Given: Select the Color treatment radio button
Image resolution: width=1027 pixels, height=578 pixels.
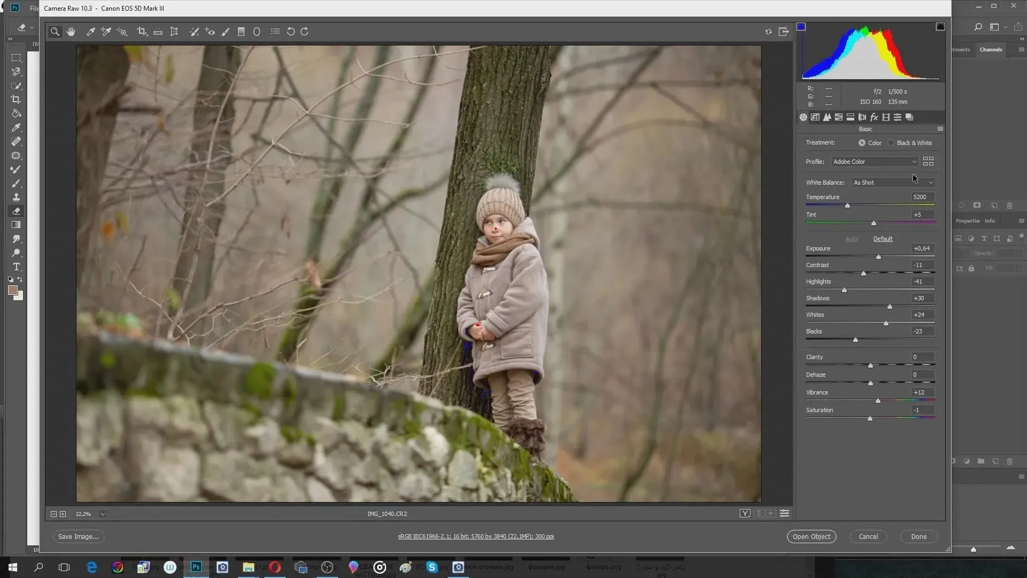Looking at the screenshot, I should 862,143.
